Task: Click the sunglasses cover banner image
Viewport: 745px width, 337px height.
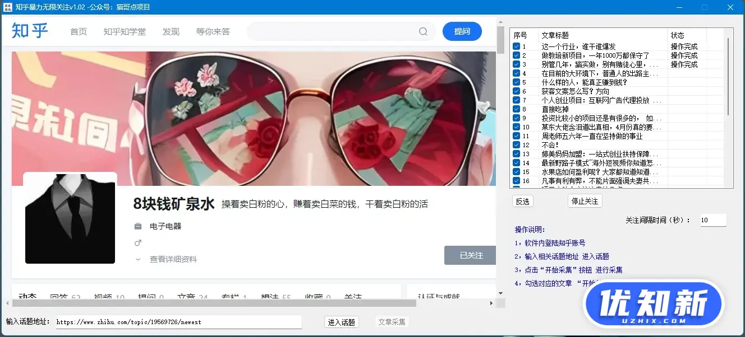Action: [254, 118]
